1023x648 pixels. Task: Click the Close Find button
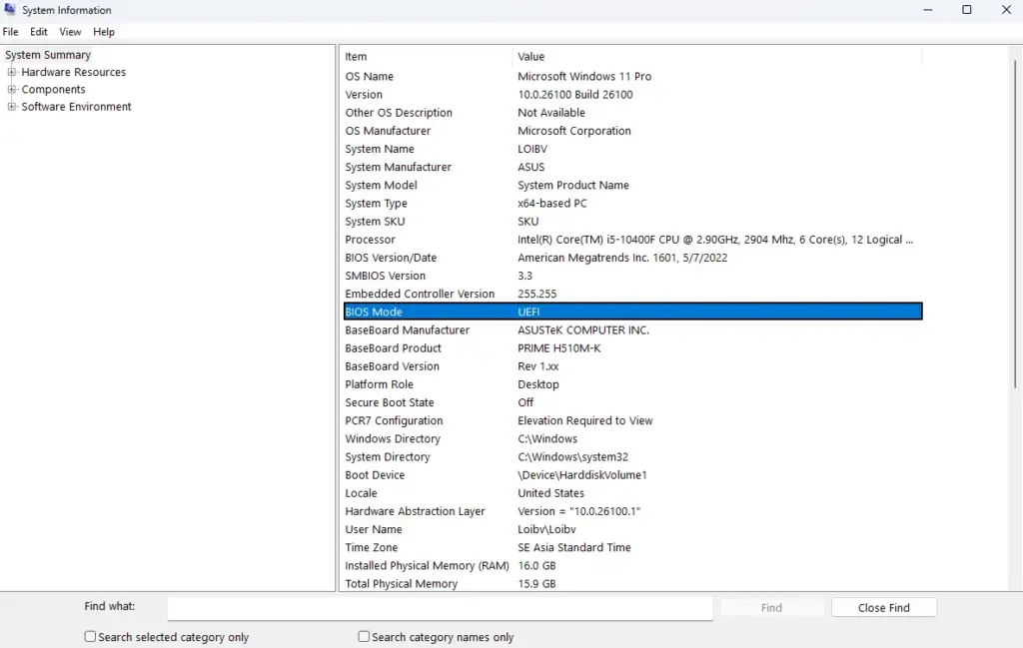pos(883,607)
